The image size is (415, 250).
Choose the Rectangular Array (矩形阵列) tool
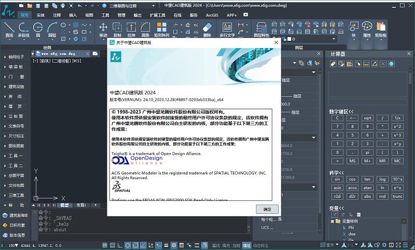(161, 30)
